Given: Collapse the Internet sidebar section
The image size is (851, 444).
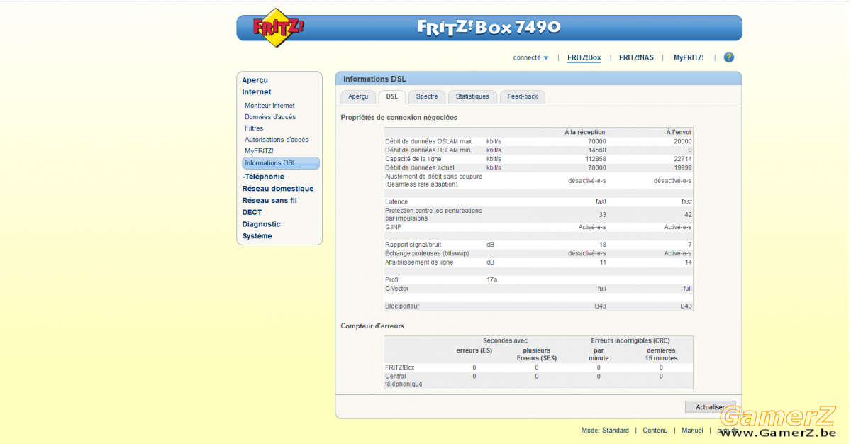Looking at the screenshot, I should (257, 91).
